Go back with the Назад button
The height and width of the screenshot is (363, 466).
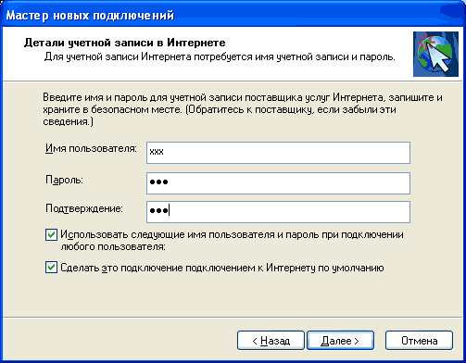[x=271, y=341]
